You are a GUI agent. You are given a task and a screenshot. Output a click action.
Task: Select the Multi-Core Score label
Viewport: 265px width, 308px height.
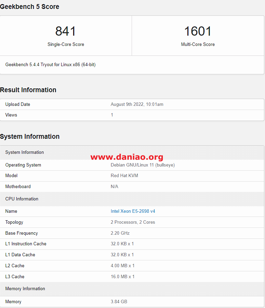(x=198, y=45)
